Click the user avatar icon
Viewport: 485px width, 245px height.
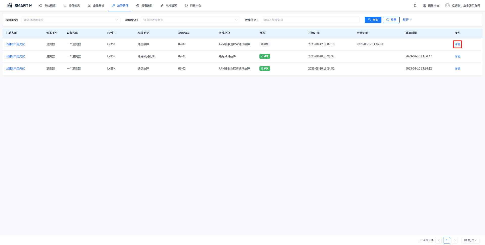[x=447, y=6]
